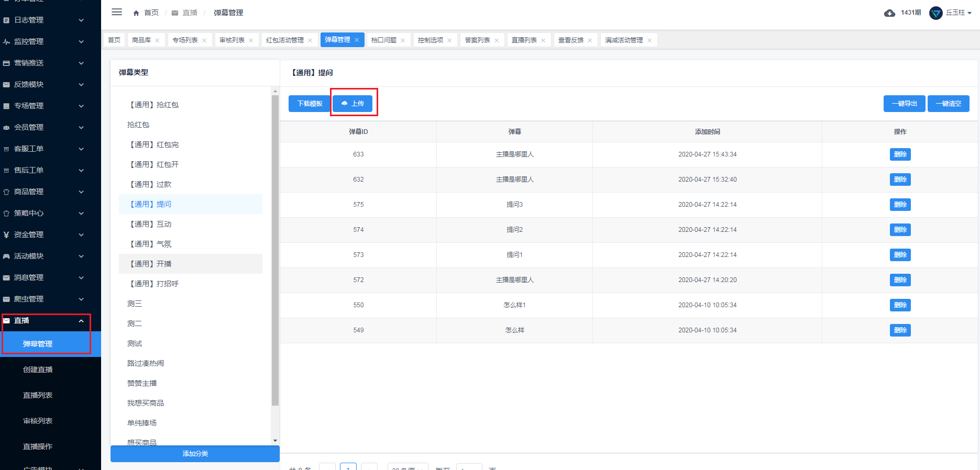980x470 pixels.
Task: Click the 一键清空 button
Action: pyautogui.click(x=949, y=104)
